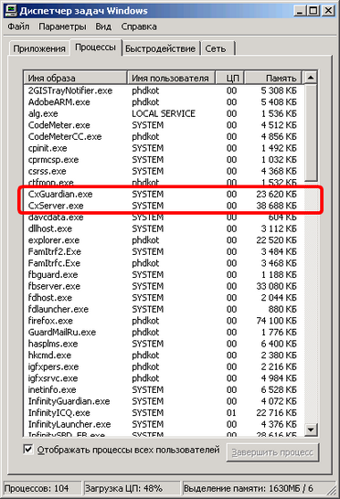Open the Справка menu

pos(139,27)
